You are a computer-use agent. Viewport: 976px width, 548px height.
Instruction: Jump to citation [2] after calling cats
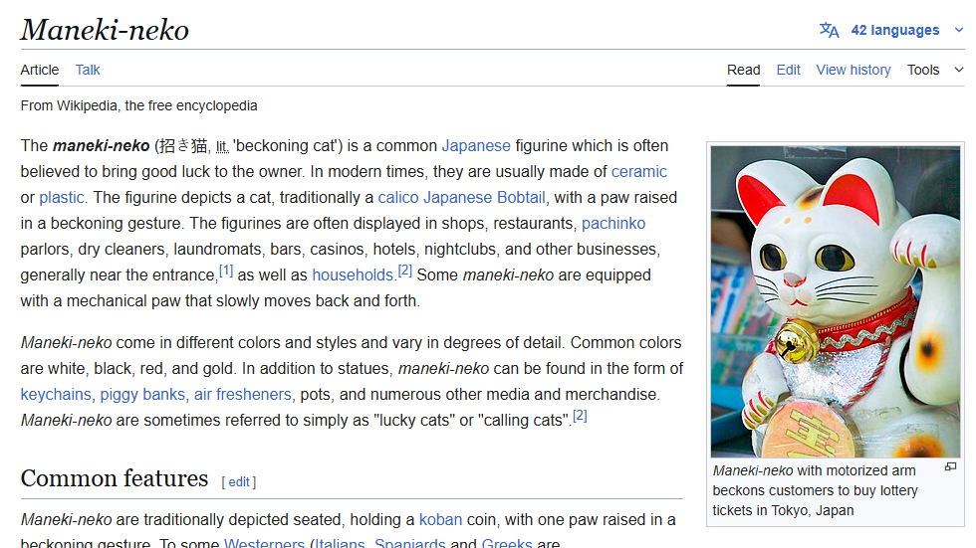580,416
